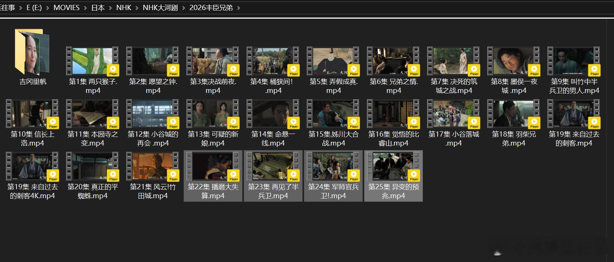Expand chevron right after 日本
This screenshot has width=614, height=262.
click(x=111, y=7)
